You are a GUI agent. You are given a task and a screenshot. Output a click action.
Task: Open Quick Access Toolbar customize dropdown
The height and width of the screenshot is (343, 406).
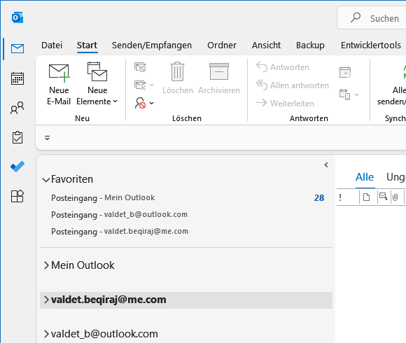pyautogui.click(x=47, y=138)
